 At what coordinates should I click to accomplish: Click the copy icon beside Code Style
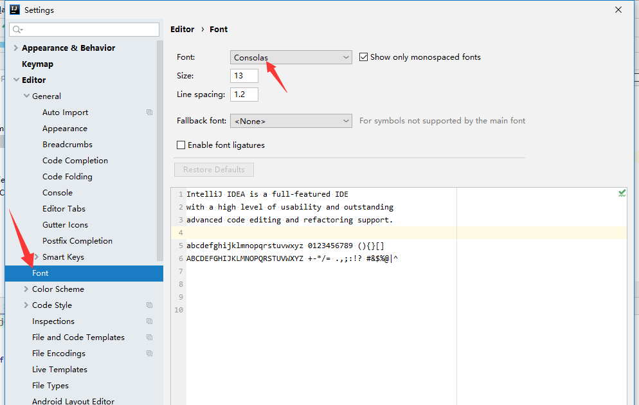click(x=150, y=305)
